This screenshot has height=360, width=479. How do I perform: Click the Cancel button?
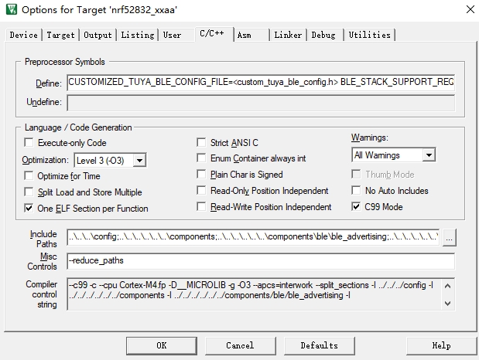coord(240,345)
